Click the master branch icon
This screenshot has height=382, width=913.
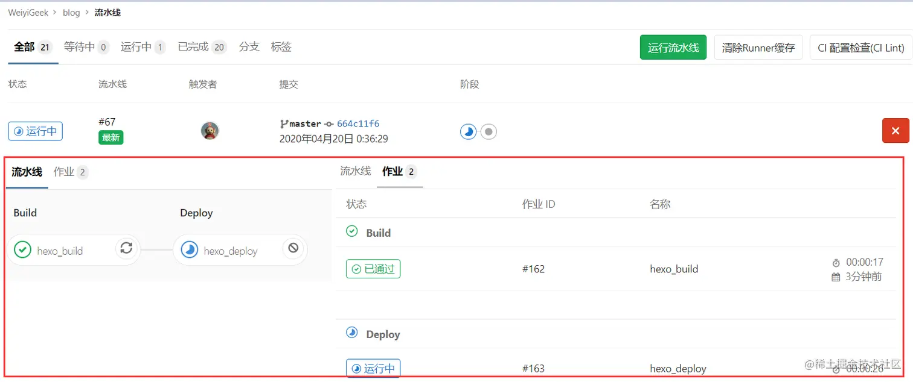pyautogui.click(x=284, y=124)
